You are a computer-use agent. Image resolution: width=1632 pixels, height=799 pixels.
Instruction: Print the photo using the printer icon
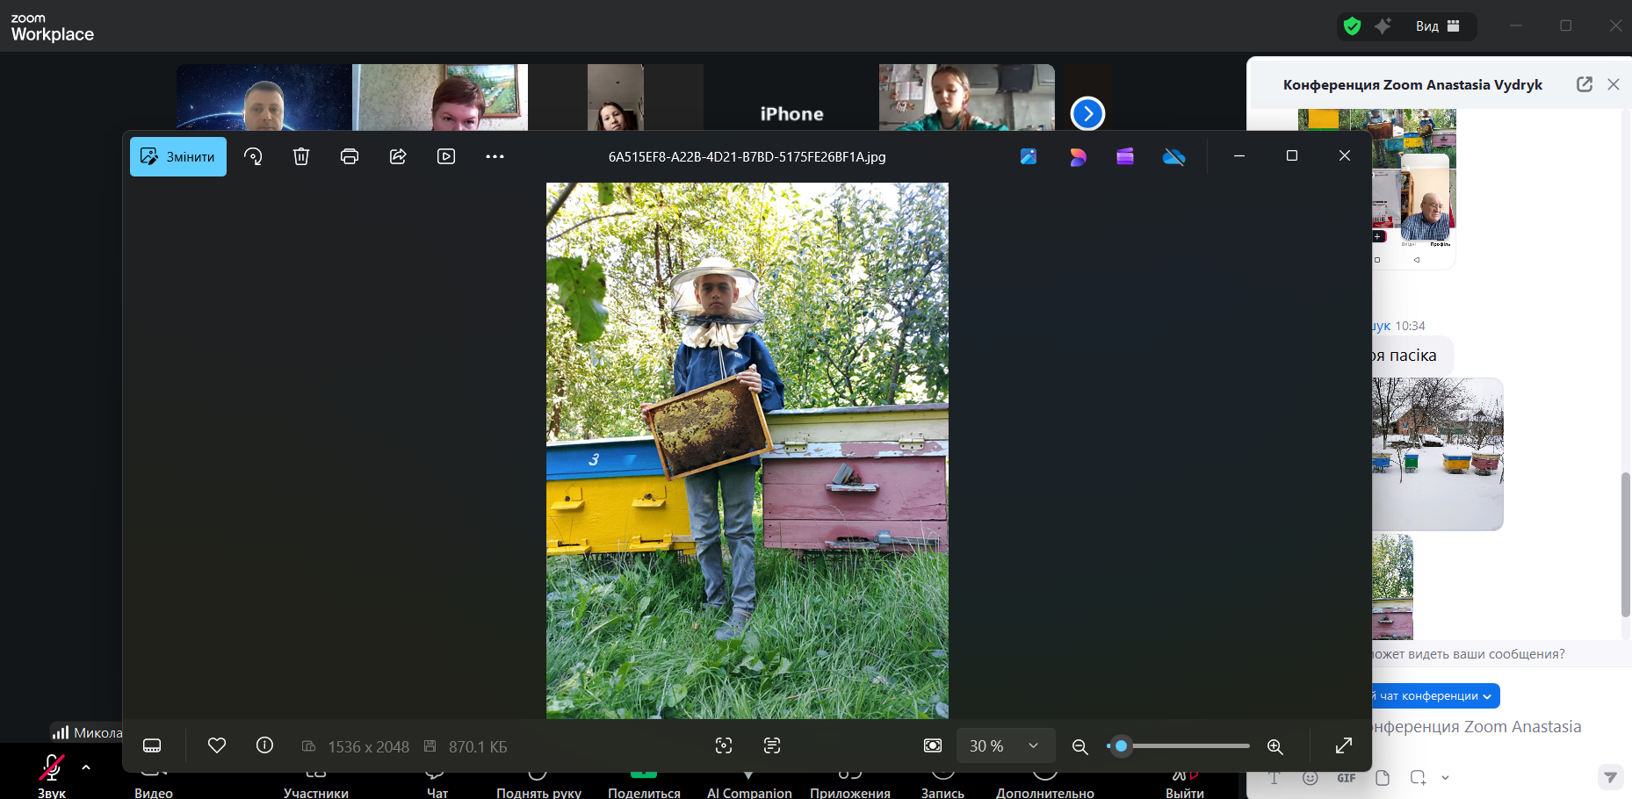(350, 156)
